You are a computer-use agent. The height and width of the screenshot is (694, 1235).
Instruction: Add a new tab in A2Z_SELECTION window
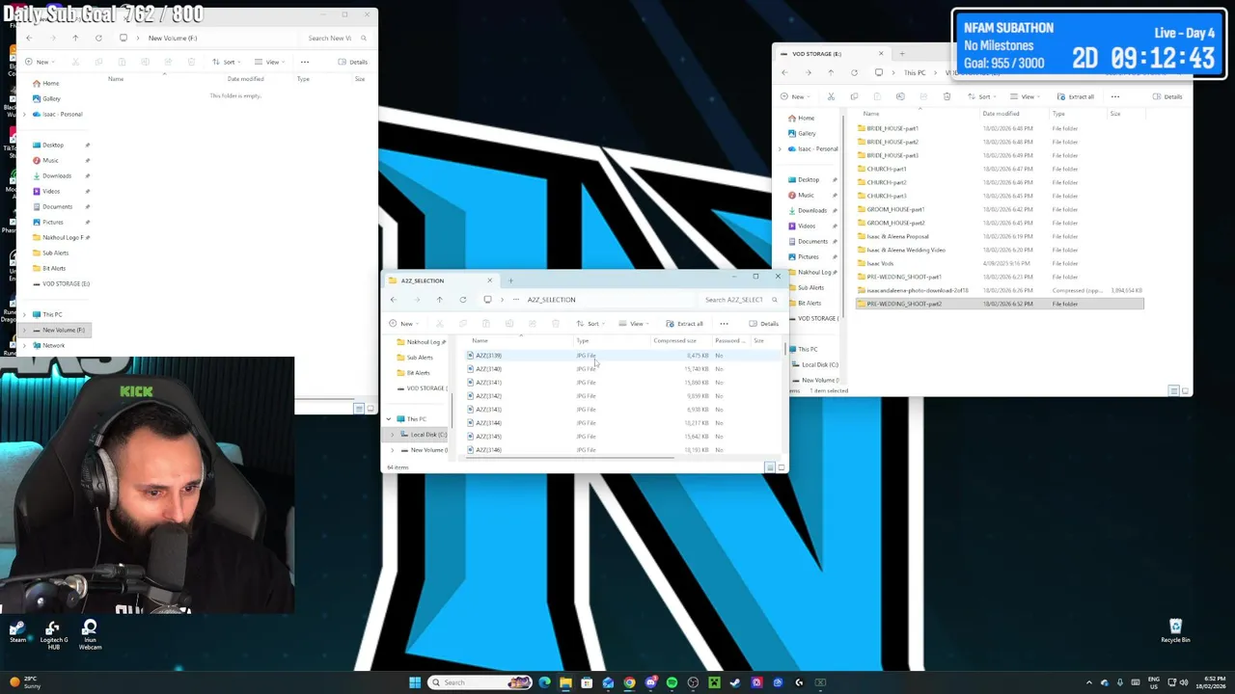coord(510,280)
